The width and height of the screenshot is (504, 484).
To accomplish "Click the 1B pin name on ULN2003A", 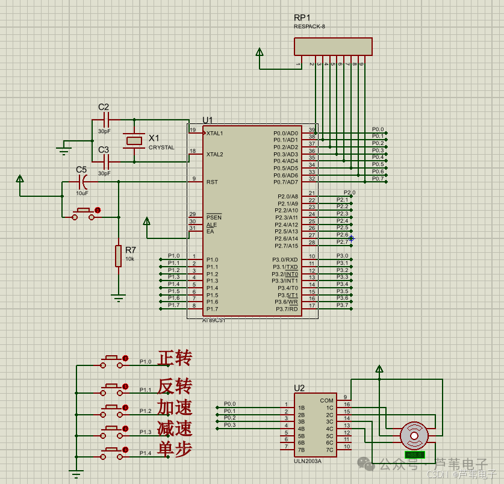I will point(301,408).
